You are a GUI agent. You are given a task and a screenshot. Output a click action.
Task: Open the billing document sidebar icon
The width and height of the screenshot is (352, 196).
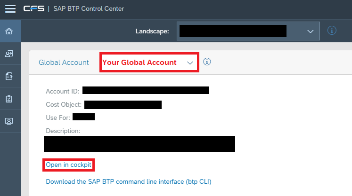(9, 76)
